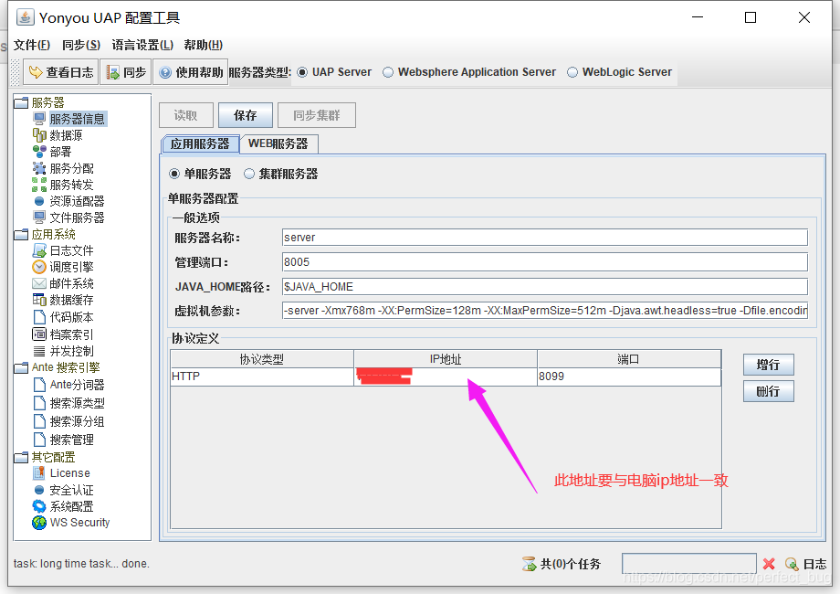Image resolution: width=840 pixels, height=594 pixels.
Task: Open the WS Security globe icon
Action: coord(39,522)
